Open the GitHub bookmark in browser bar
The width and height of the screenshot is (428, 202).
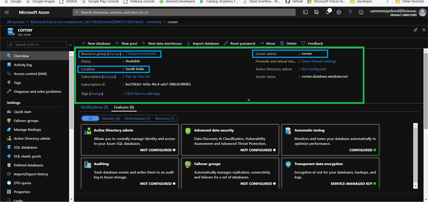(294, 2)
